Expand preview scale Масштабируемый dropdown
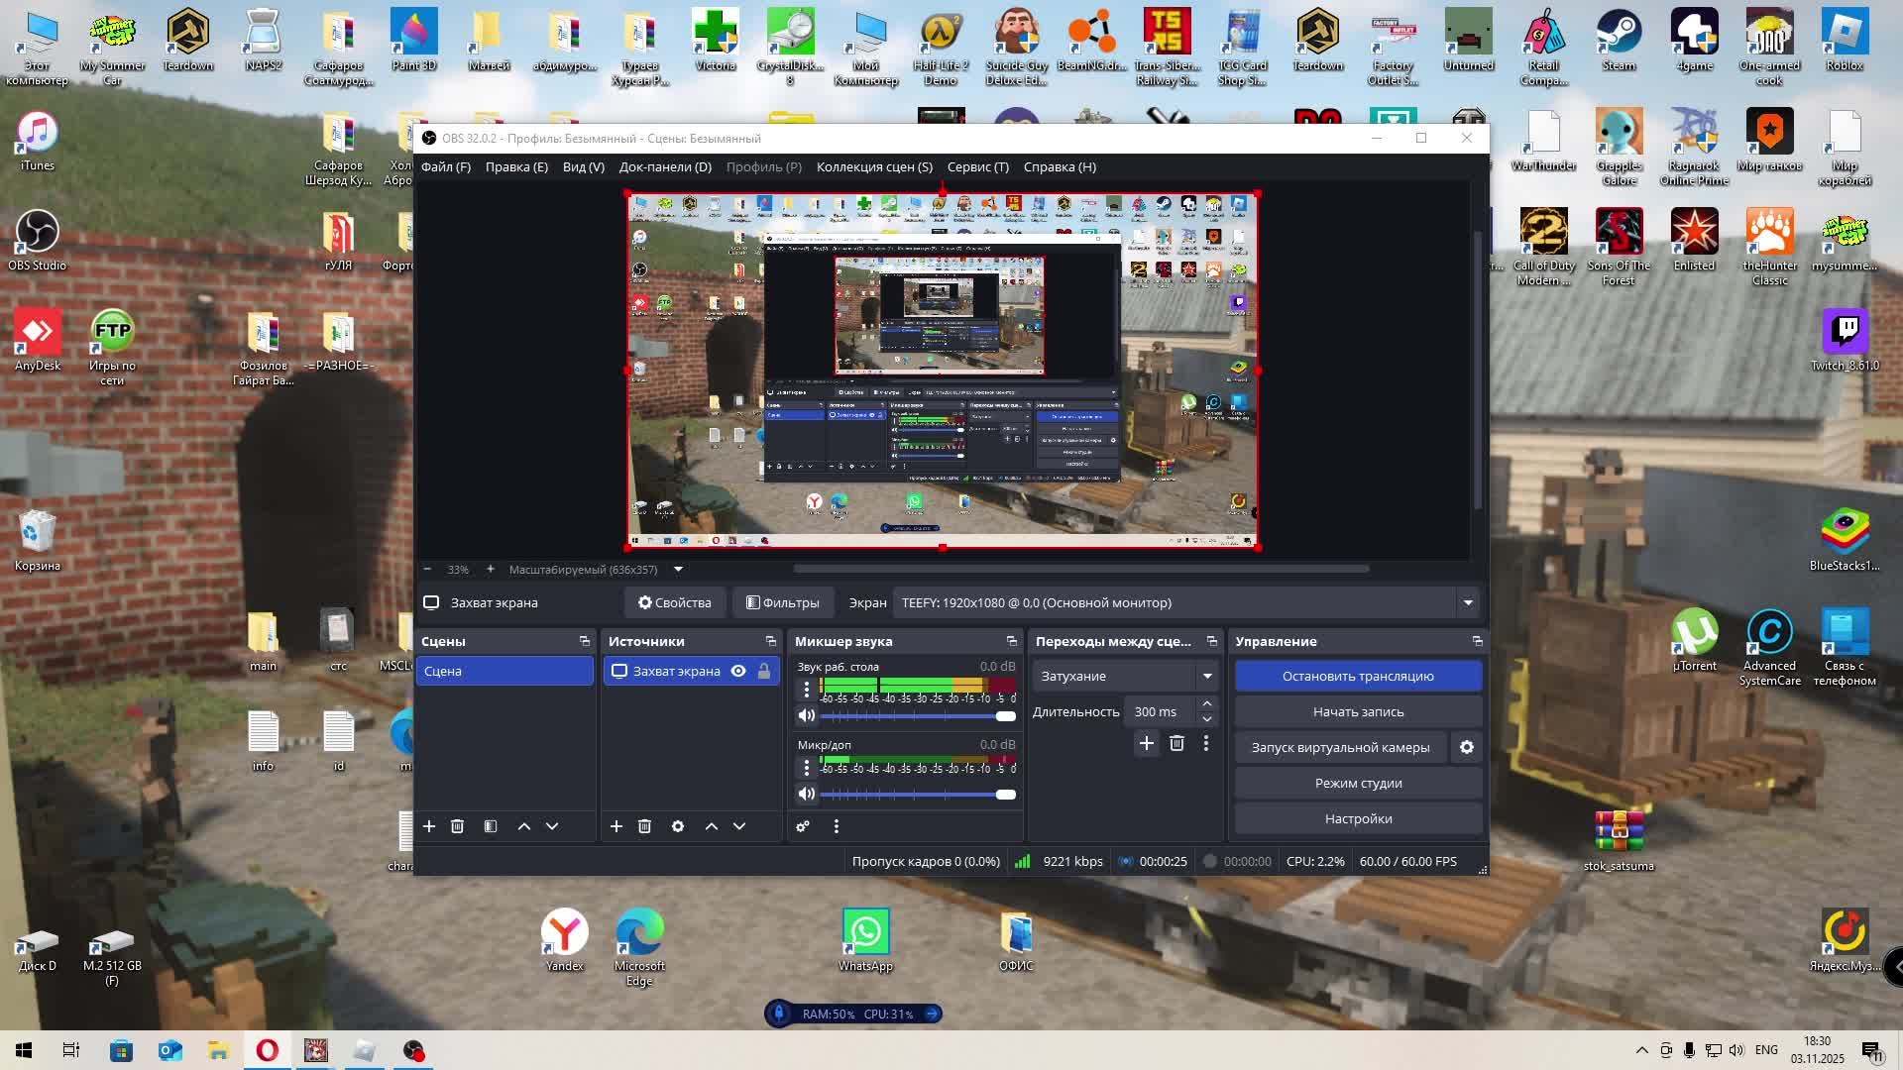Screen dimensions: 1903x1070 679,570
